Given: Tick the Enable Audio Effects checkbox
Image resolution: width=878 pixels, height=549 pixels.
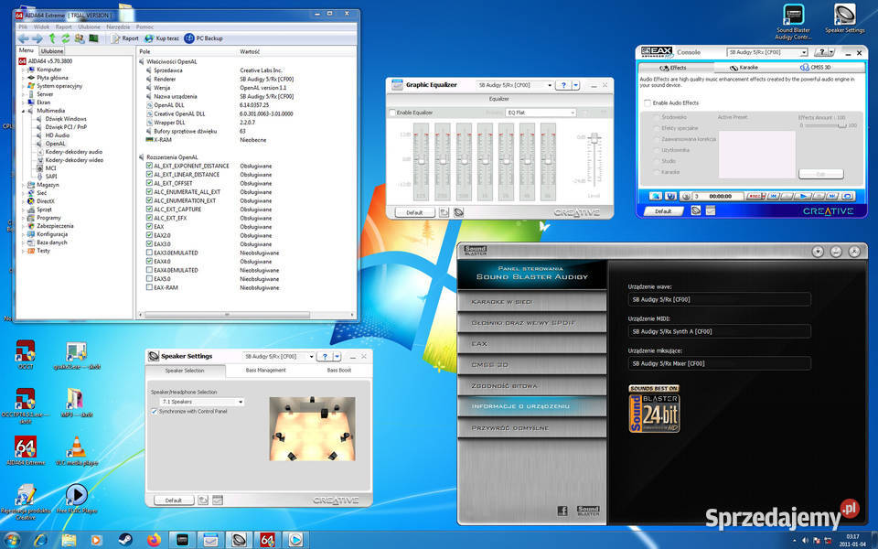Looking at the screenshot, I should click(x=648, y=103).
